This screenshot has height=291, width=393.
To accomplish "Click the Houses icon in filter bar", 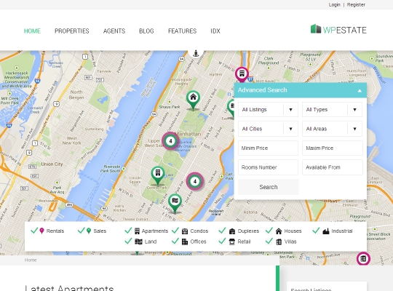I will (279, 231).
